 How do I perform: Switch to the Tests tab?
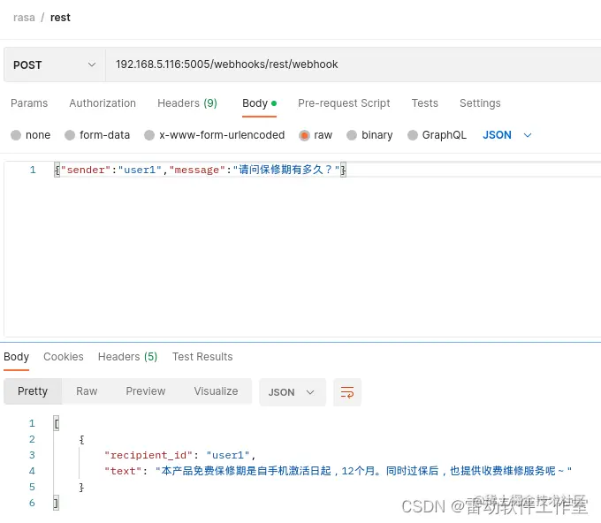(425, 103)
